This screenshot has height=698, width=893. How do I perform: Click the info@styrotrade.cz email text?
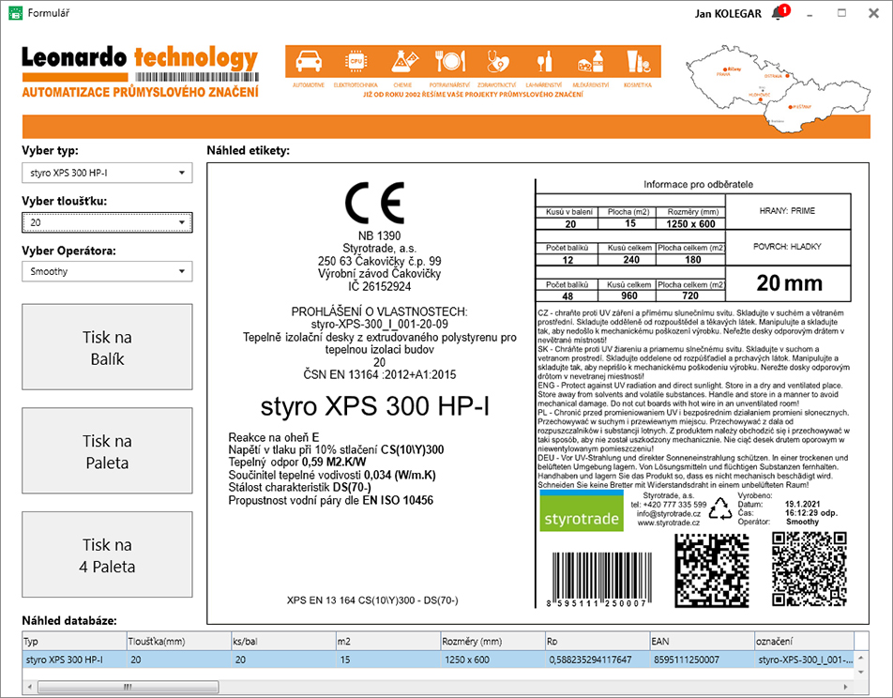pos(669,513)
